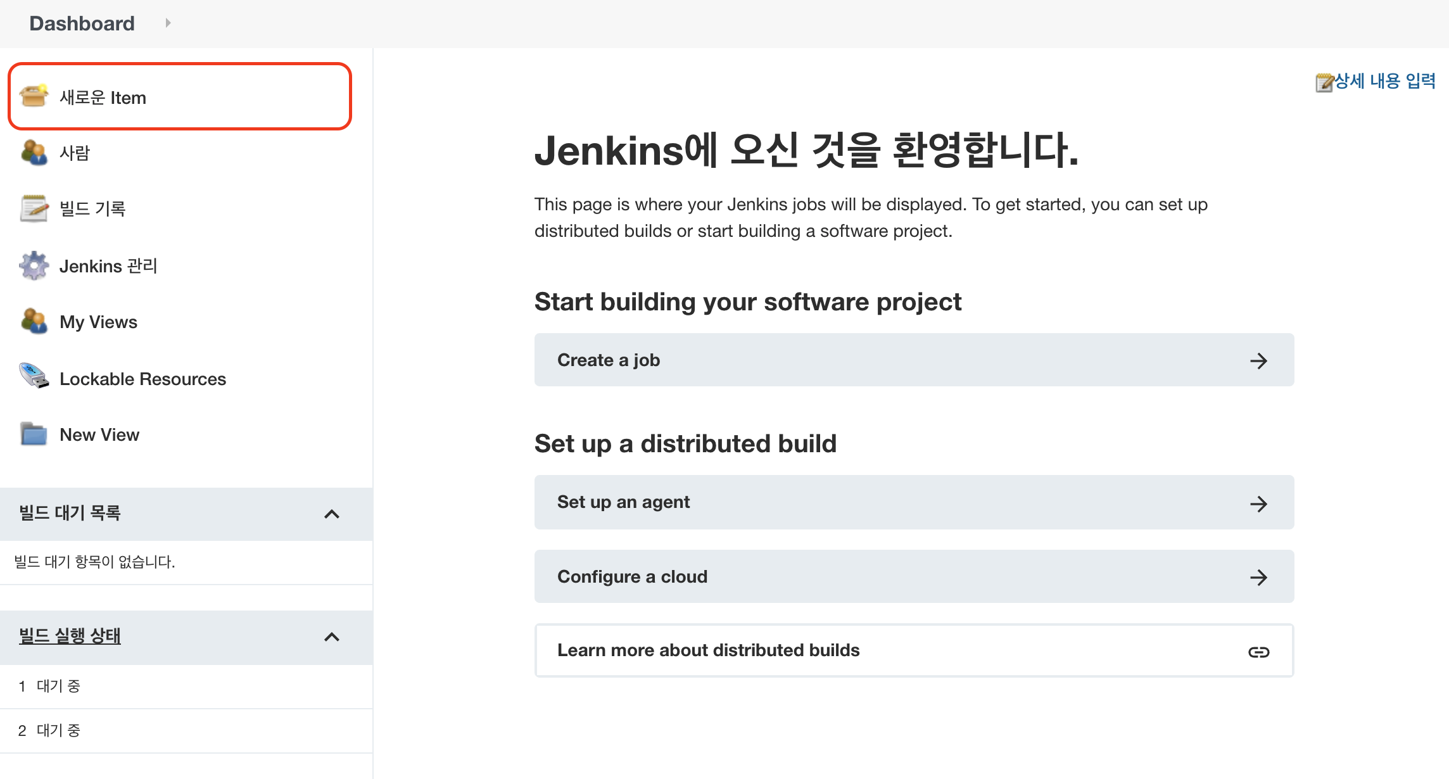Open Lockable Resources
The image size is (1449, 779).
(142, 379)
